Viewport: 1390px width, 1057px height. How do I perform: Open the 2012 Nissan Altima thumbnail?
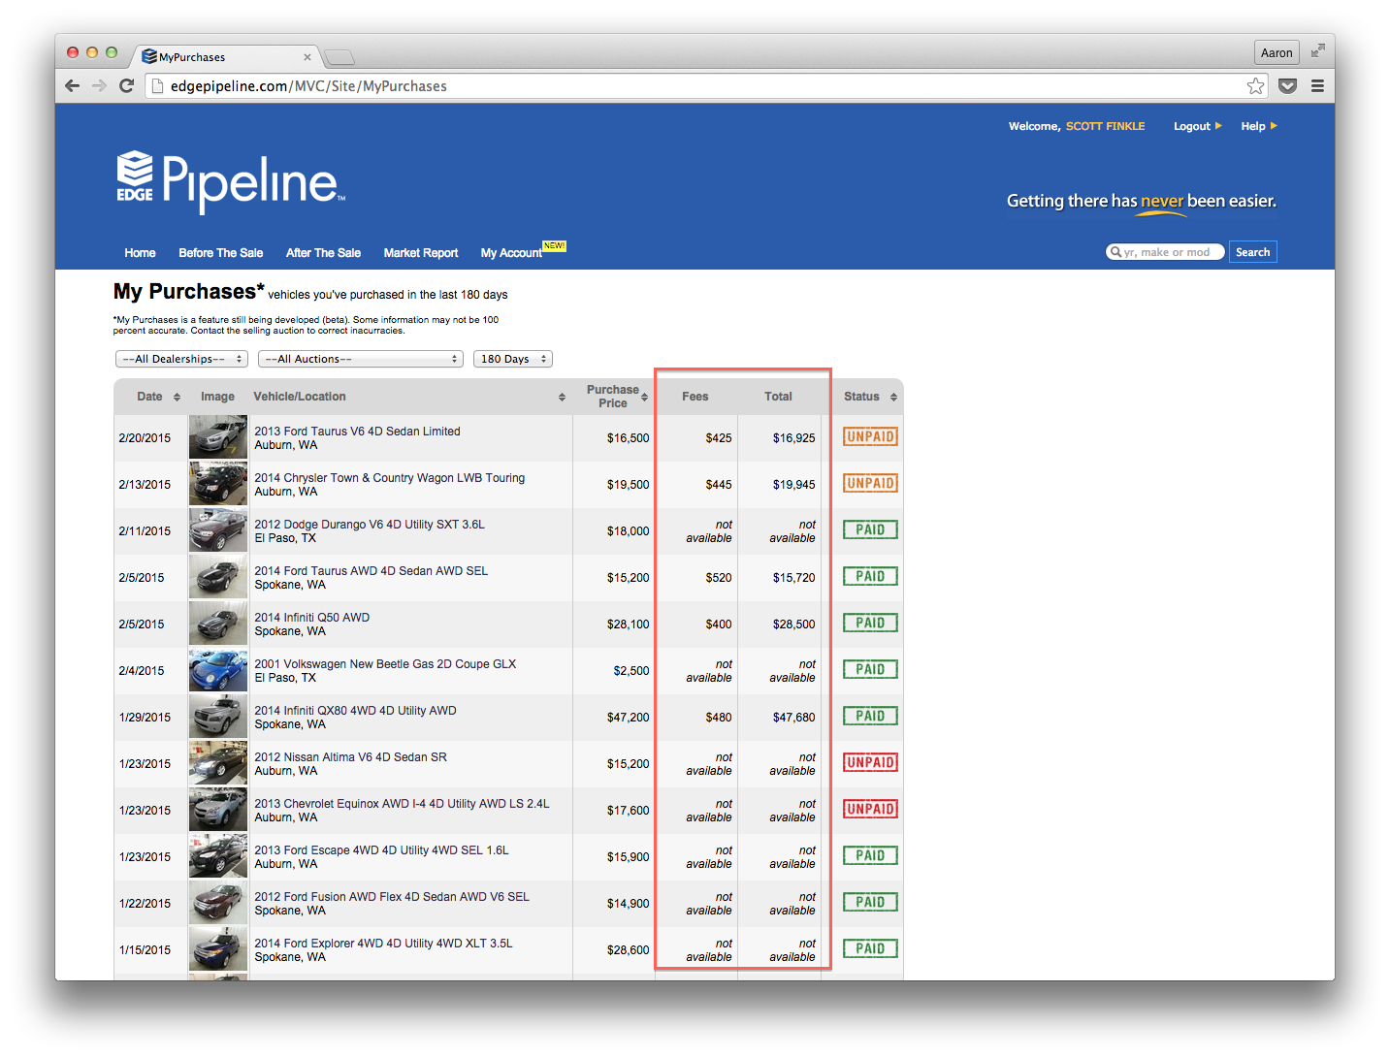point(218,763)
